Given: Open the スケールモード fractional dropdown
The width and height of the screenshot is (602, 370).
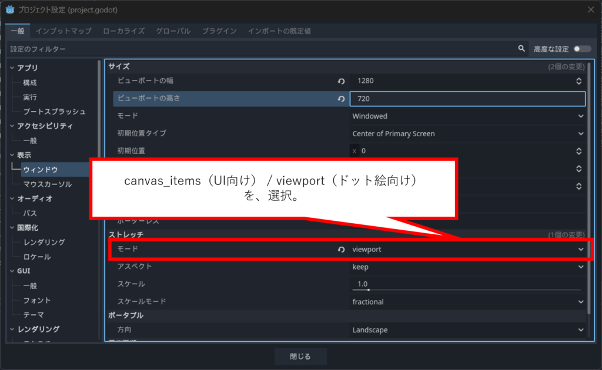Looking at the screenshot, I should (x=467, y=302).
